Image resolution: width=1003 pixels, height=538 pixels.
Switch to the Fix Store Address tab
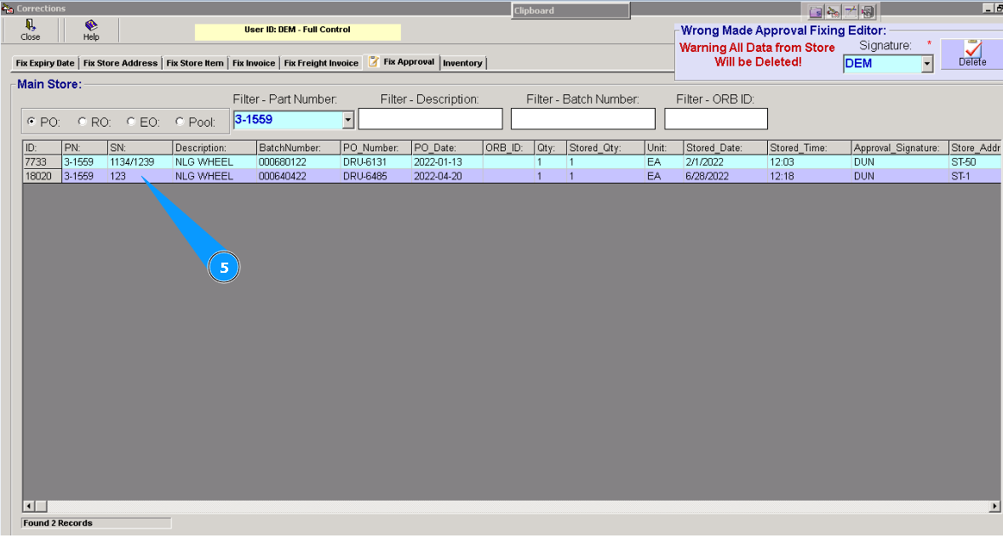click(x=120, y=63)
